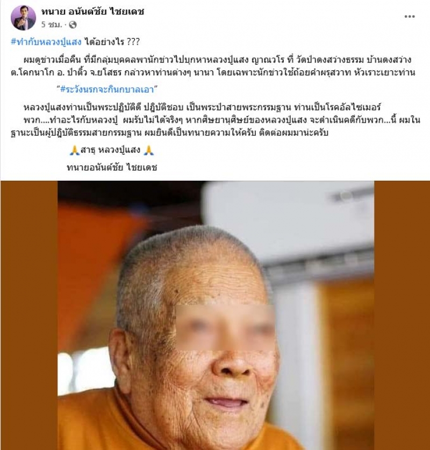Click the signature line ทนายอนันต์ชัย ไชยเดช
This screenshot has height=450, width=430.
click(112, 167)
